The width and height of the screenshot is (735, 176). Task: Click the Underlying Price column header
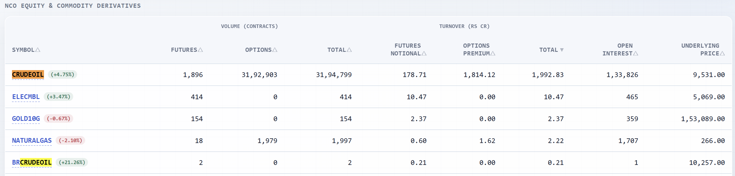click(703, 50)
